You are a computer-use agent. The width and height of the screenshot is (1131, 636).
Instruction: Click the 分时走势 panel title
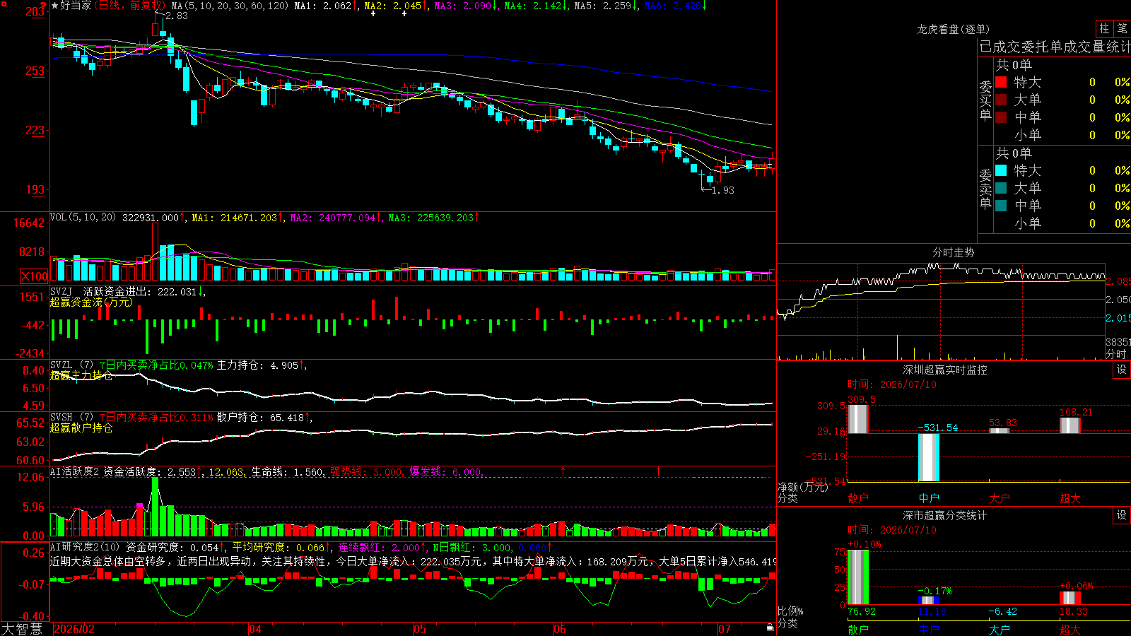[x=953, y=252]
